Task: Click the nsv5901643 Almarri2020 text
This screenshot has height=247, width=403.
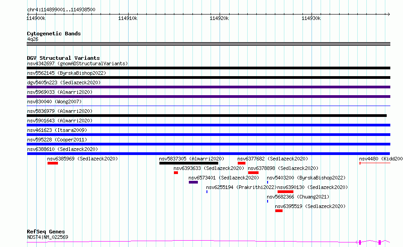Action: pos(60,121)
